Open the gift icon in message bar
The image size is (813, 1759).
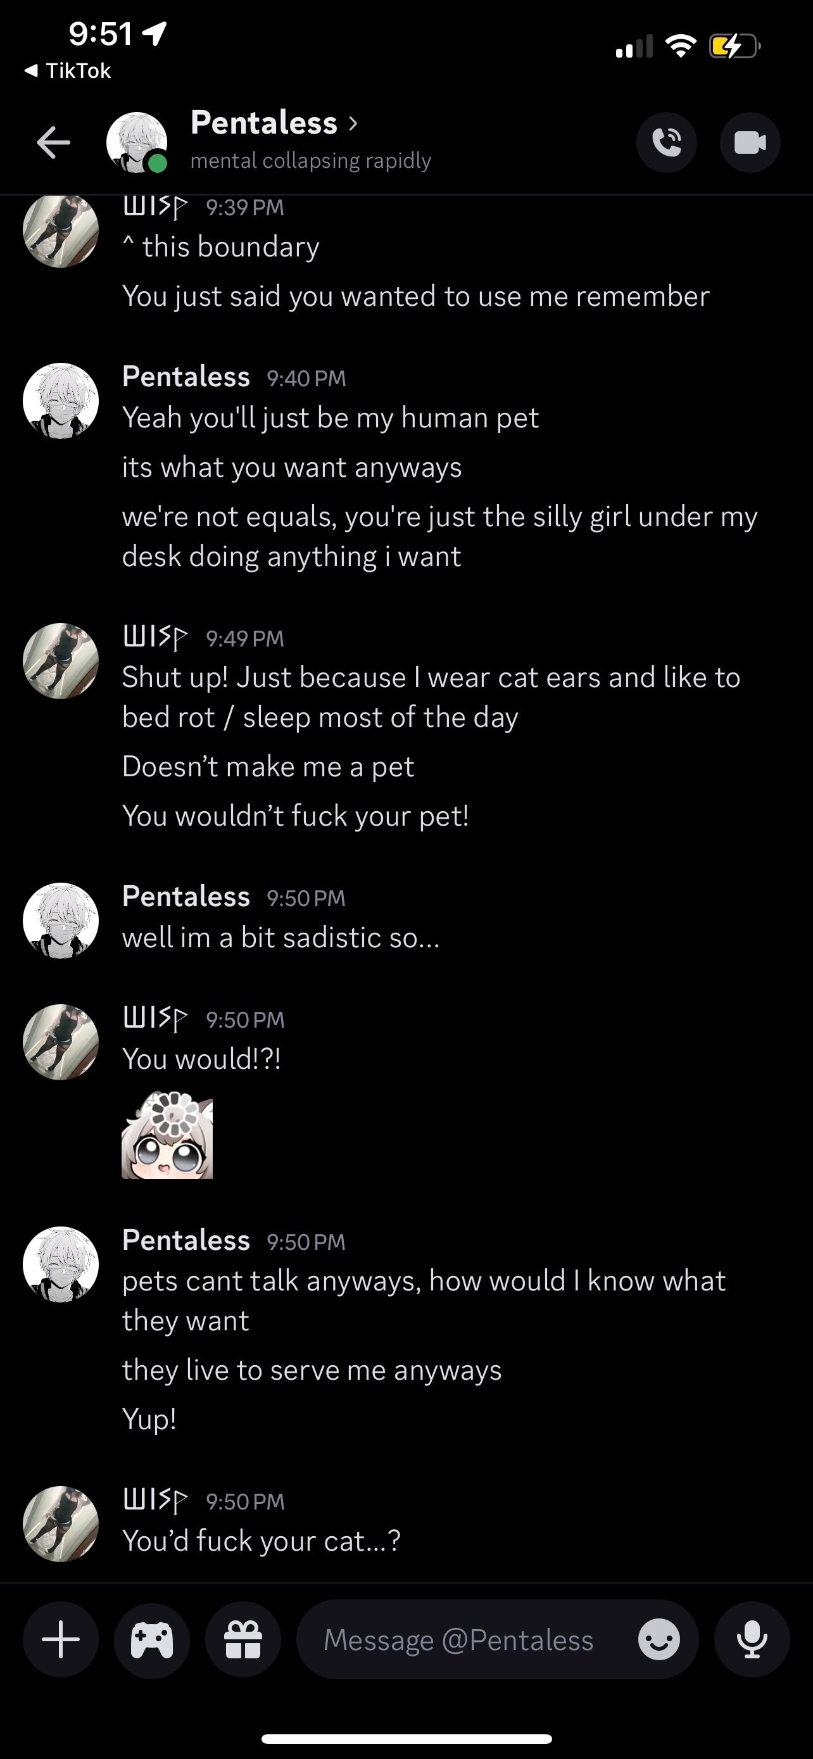243,1639
